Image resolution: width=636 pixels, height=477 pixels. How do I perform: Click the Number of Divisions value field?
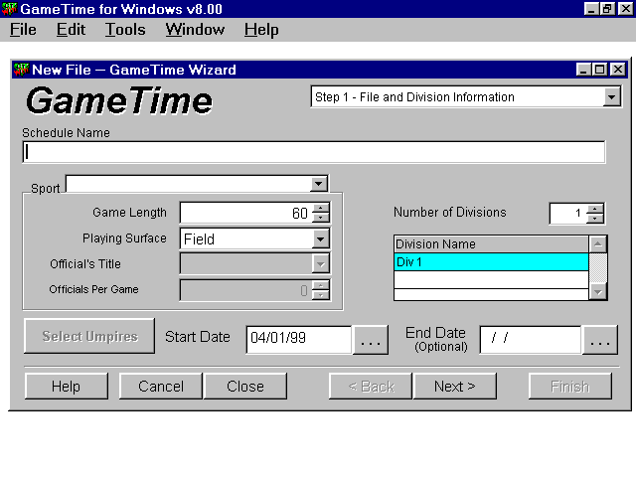(x=568, y=214)
